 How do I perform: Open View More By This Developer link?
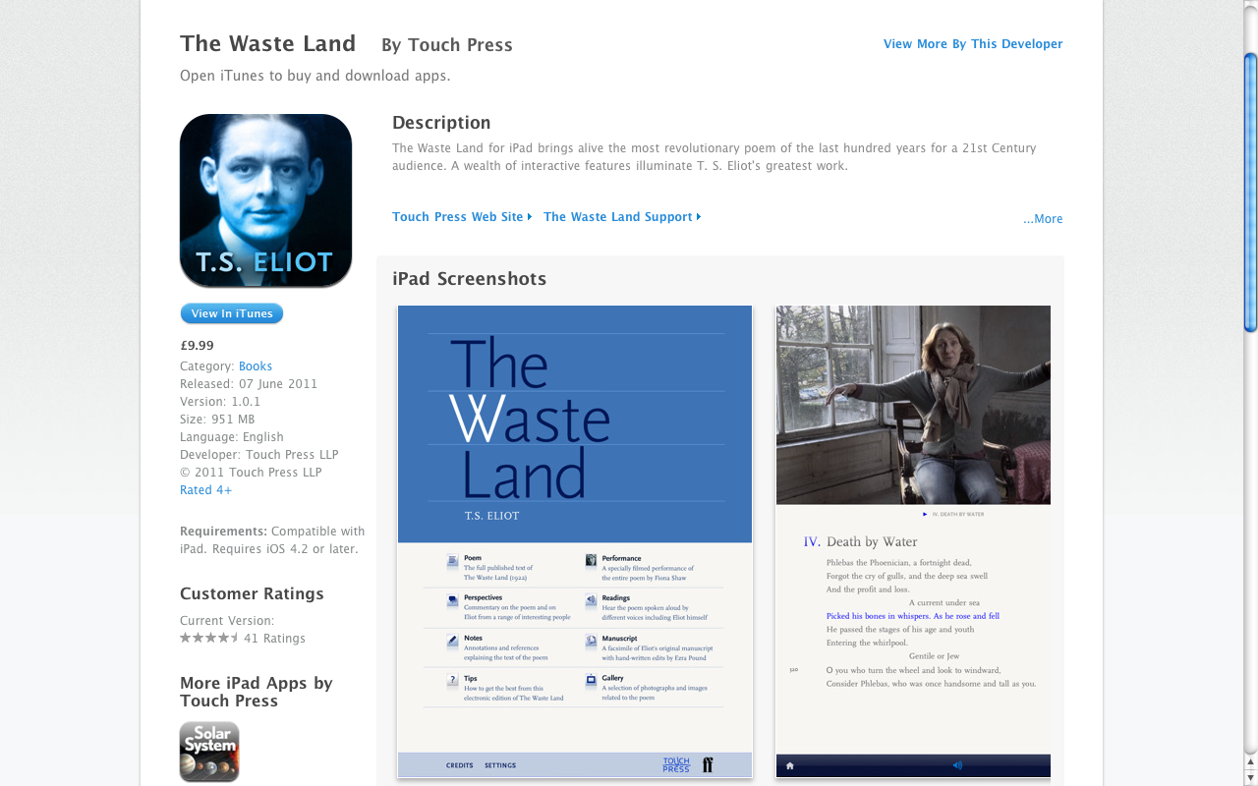click(973, 44)
